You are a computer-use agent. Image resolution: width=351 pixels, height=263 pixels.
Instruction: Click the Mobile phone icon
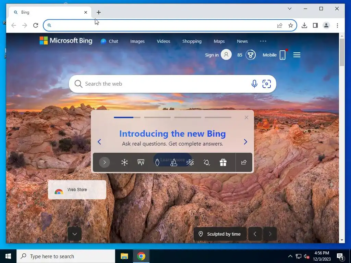pyautogui.click(x=282, y=55)
